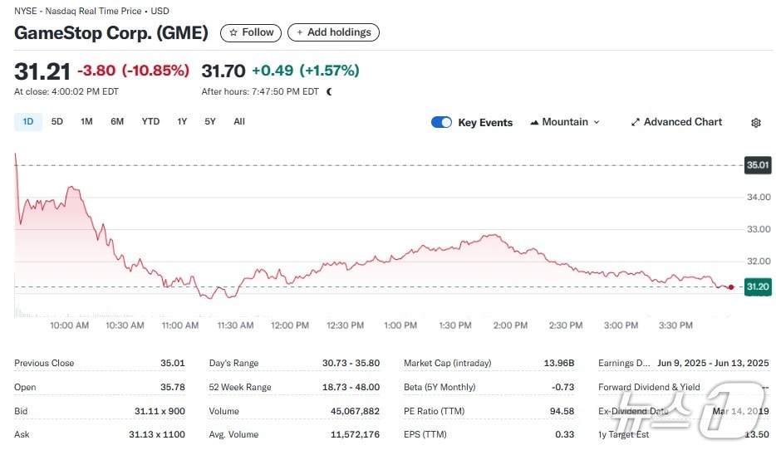Click the 31.20 current price label on chart
Viewport: 776px width, 450px height.
757,287
